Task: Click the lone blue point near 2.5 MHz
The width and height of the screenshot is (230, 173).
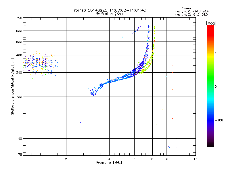Action: point(80,123)
